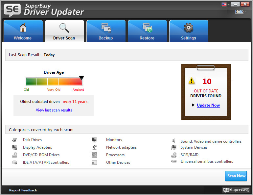The height and width of the screenshot is (195, 253).
Task: Click the "Ancient" label under age bar
Action: tap(78, 89)
